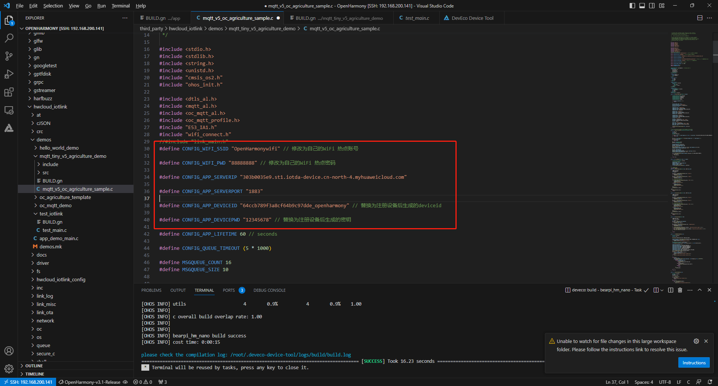
Task: Open the notifications bell in the status bar
Action: point(710,382)
